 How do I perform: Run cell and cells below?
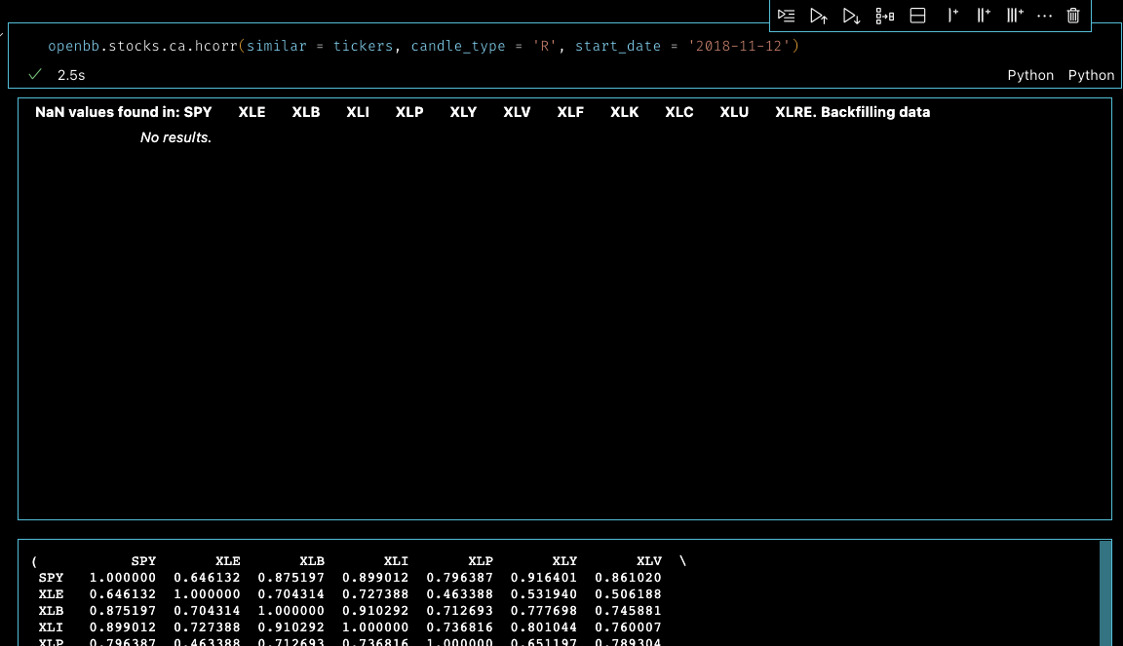[851, 16]
